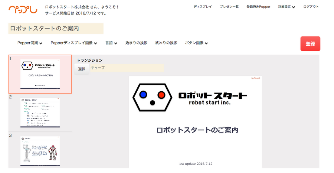Open the ディスプレイ page
334x173 pixels.
click(x=203, y=7)
